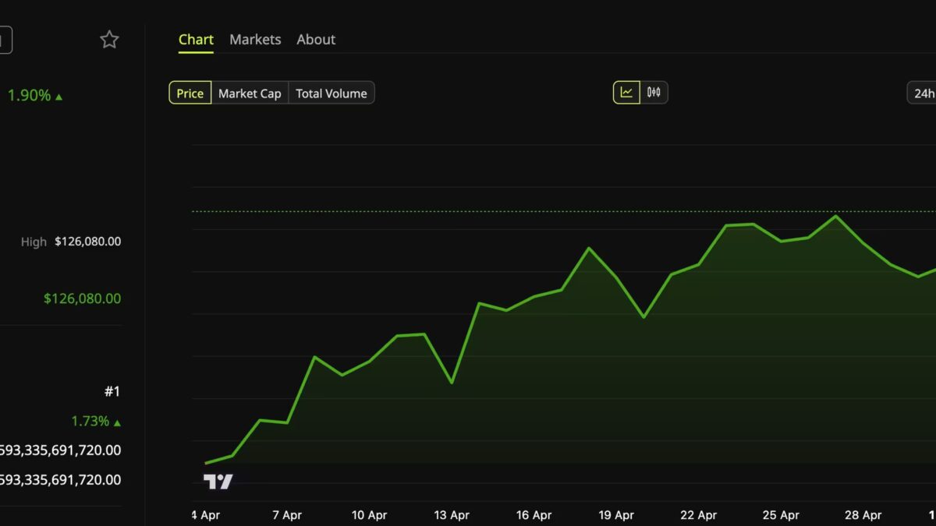This screenshot has width=936, height=526.
Task: Click the High label text
Action: click(34, 242)
